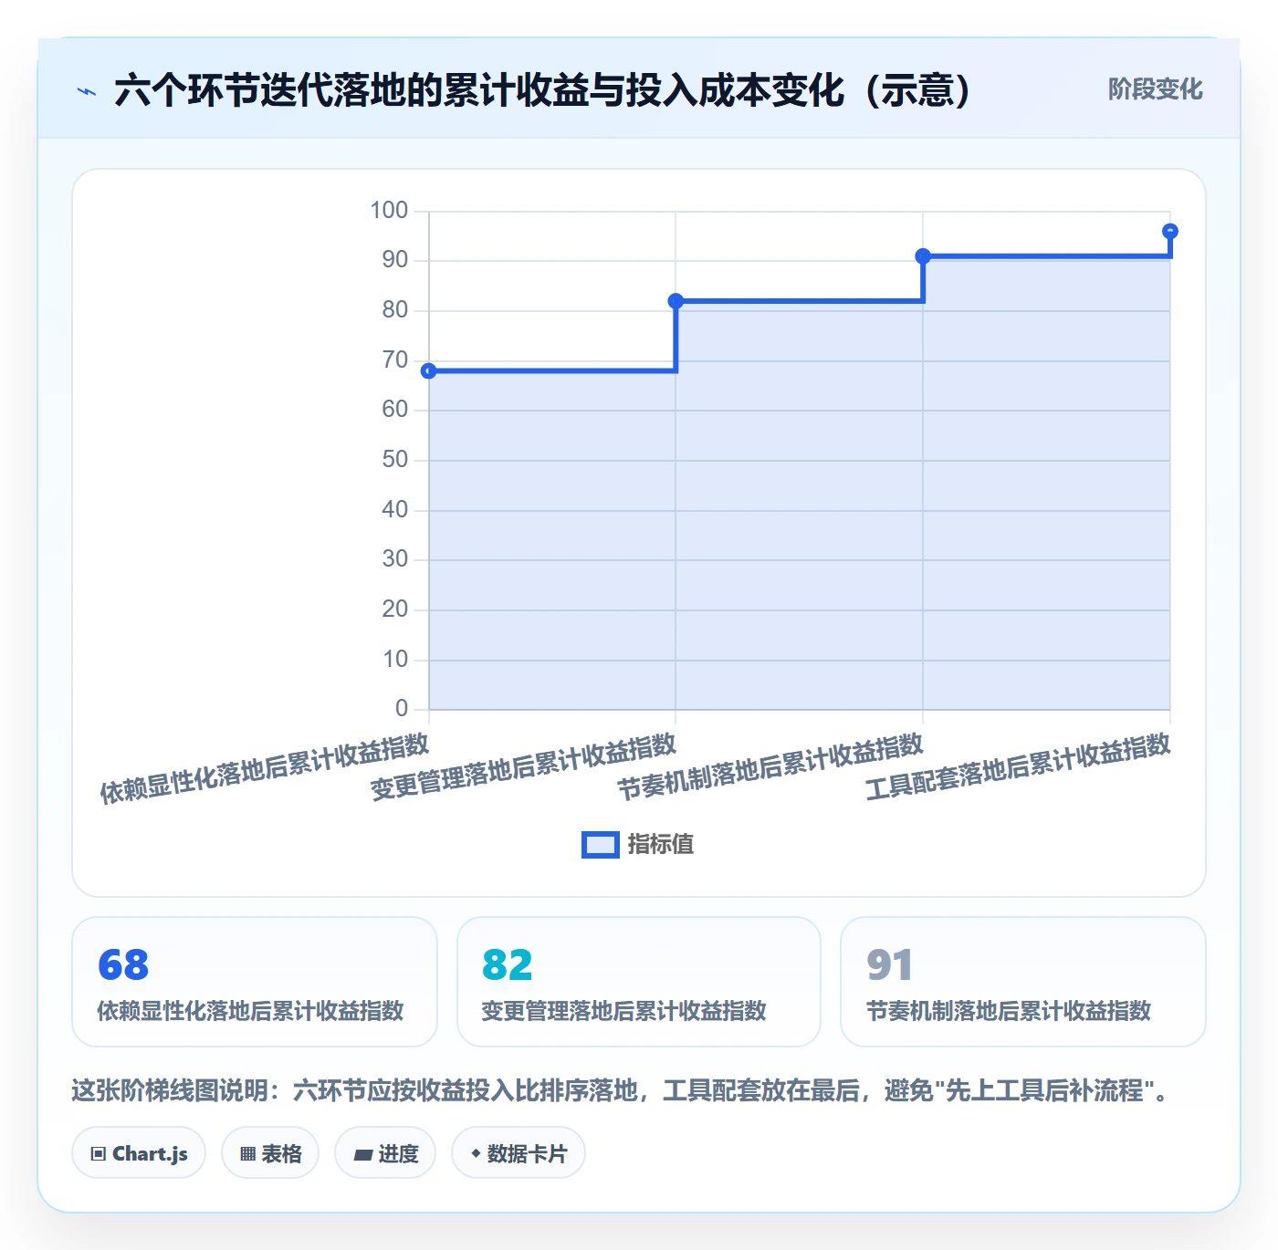1278x1250 pixels.
Task: Click x-axis label 节奏机制落地后累计收益指数
Action: pos(770,767)
